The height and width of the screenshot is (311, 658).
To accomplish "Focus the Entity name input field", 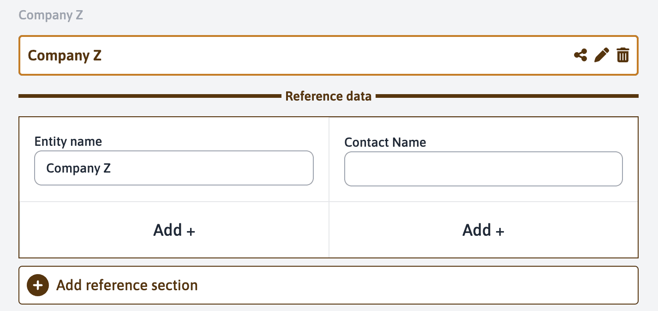I will 173,168.
